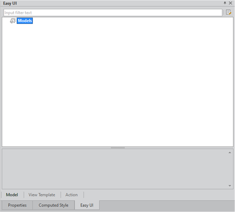
Task: Switch to the Model tab
Action: (12, 195)
